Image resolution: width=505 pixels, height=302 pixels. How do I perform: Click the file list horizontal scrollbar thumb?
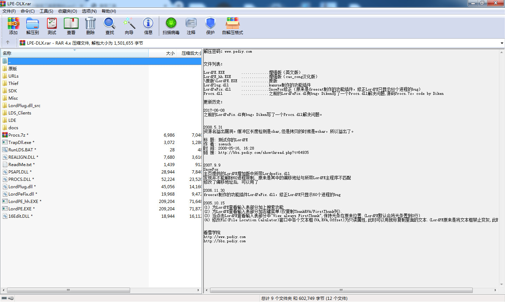68,290
